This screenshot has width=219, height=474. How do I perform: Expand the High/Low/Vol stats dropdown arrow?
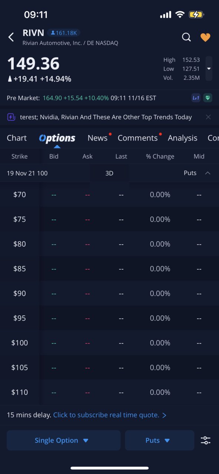(x=209, y=69)
